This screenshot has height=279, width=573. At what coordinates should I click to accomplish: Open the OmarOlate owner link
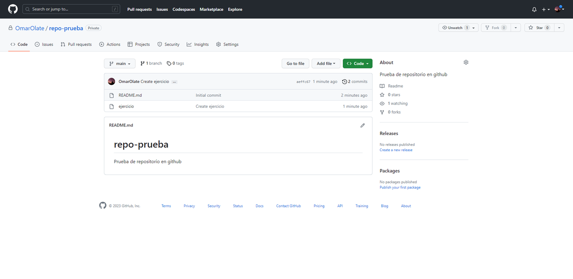click(x=30, y=28)
